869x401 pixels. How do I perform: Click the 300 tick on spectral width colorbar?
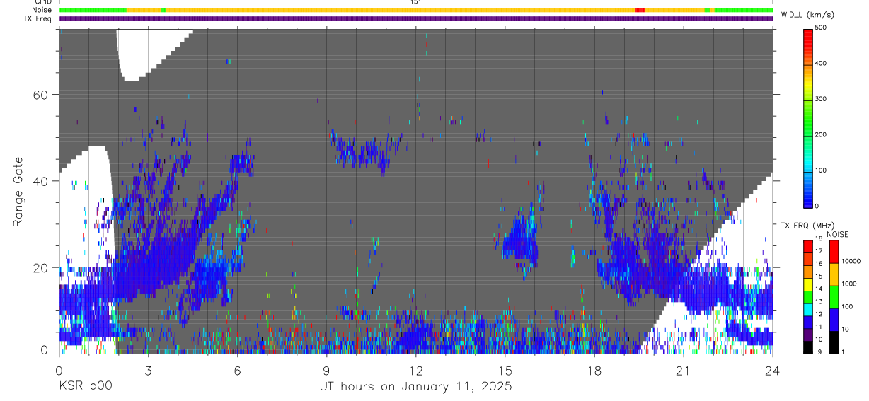[821, 99]
